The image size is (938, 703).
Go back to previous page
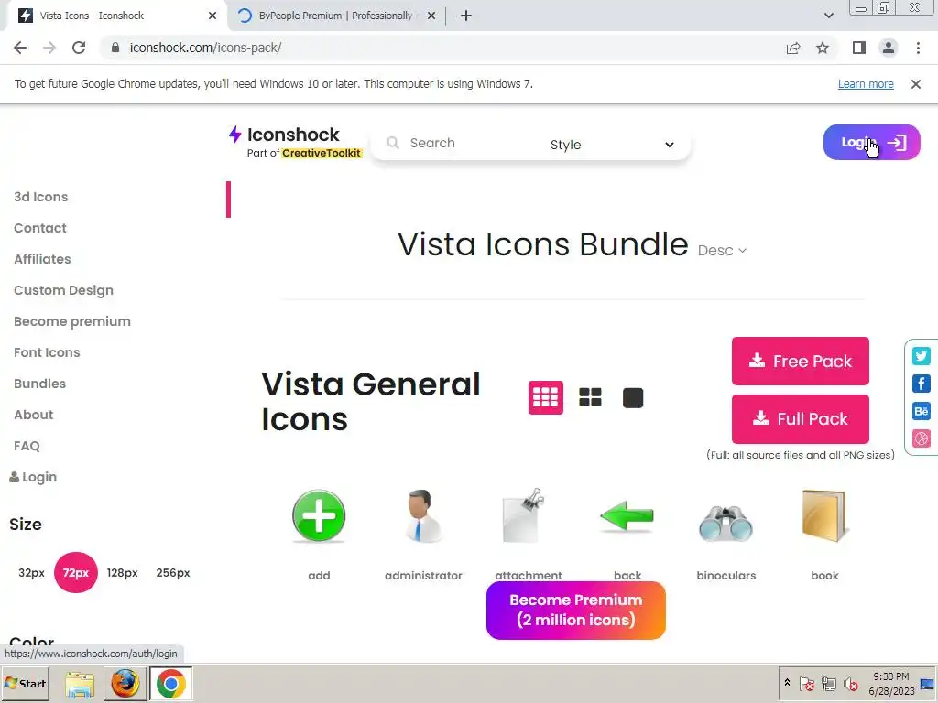[20, 48]
